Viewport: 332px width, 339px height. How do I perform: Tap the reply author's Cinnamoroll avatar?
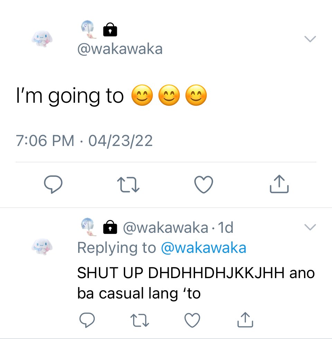point(42,247)
